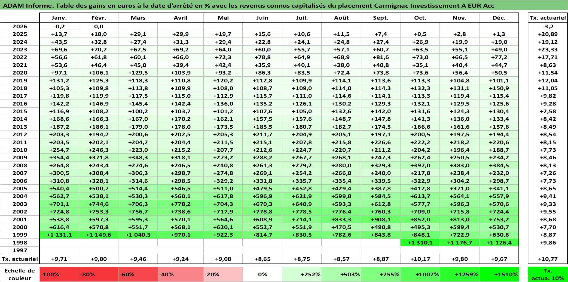
Task: Click the green "Tx. actua. 10%" legend cell
Action: click(x=548, y=274)
